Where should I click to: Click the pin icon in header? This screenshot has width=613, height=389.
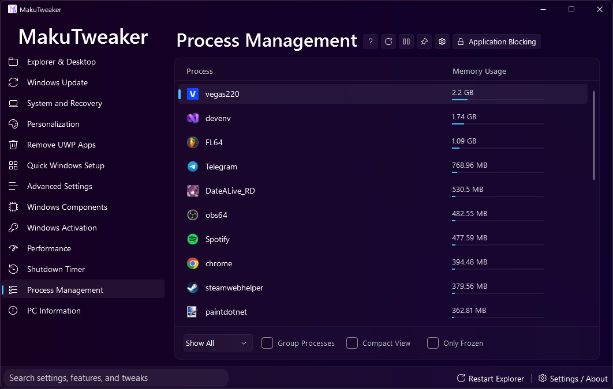point(424,41)
